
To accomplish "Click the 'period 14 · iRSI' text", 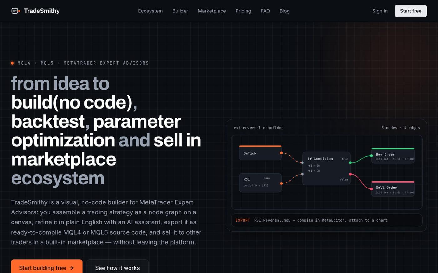I will 256,185.
